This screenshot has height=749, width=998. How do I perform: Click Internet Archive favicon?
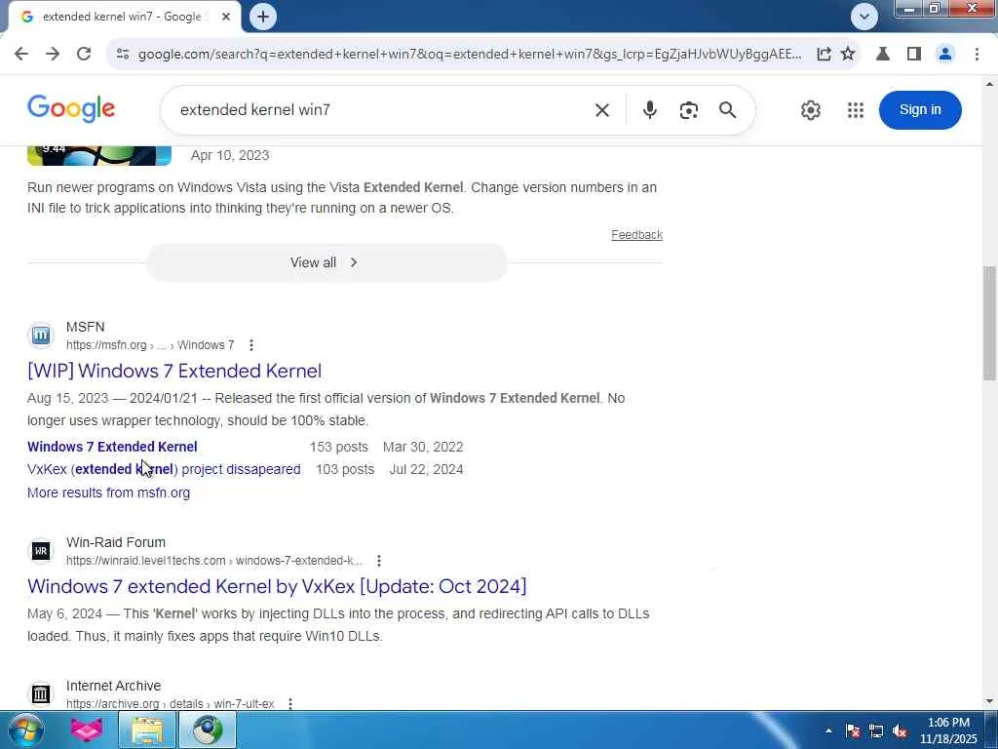(41, 694)
